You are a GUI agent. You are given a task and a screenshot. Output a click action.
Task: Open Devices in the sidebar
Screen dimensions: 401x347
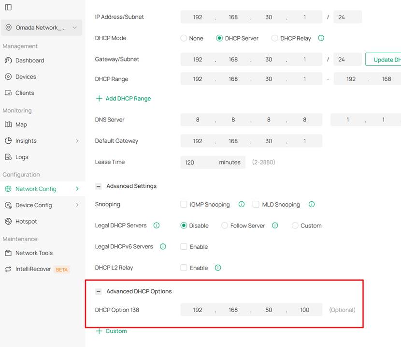click(26, 76)
